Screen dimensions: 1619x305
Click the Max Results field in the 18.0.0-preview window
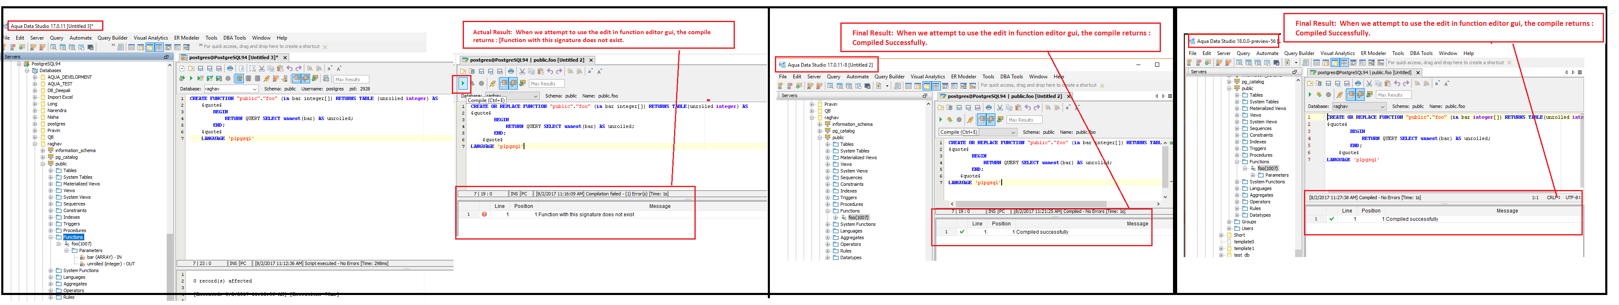[1393, 95]
